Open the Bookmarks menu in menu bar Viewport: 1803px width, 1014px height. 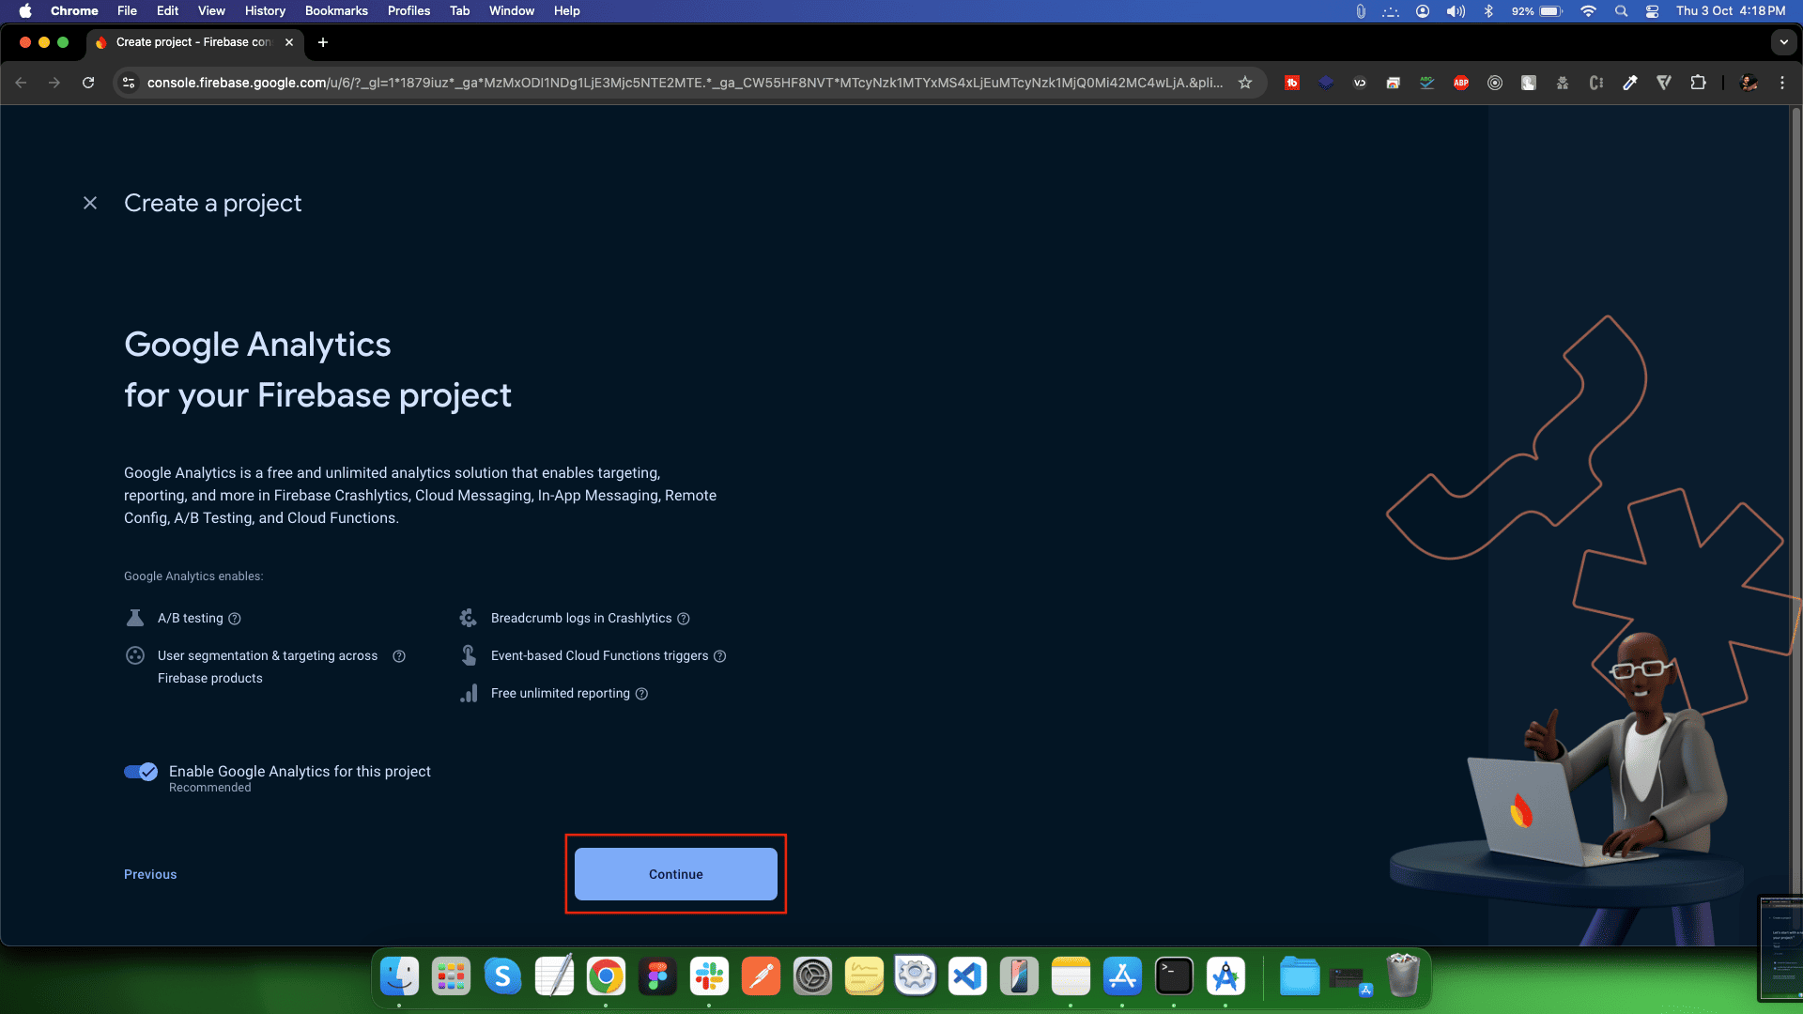tap(335, 11)
